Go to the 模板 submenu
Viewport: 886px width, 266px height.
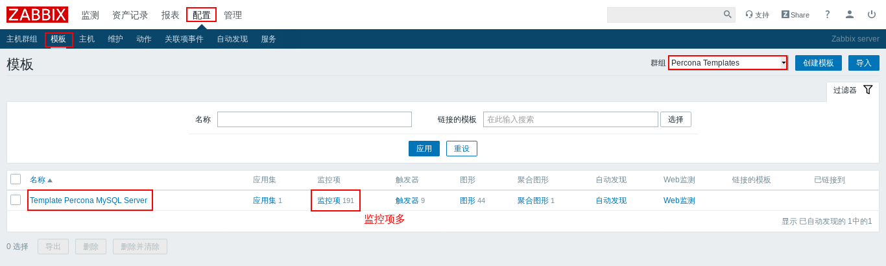pyautogui.click(x=58, y=39)
